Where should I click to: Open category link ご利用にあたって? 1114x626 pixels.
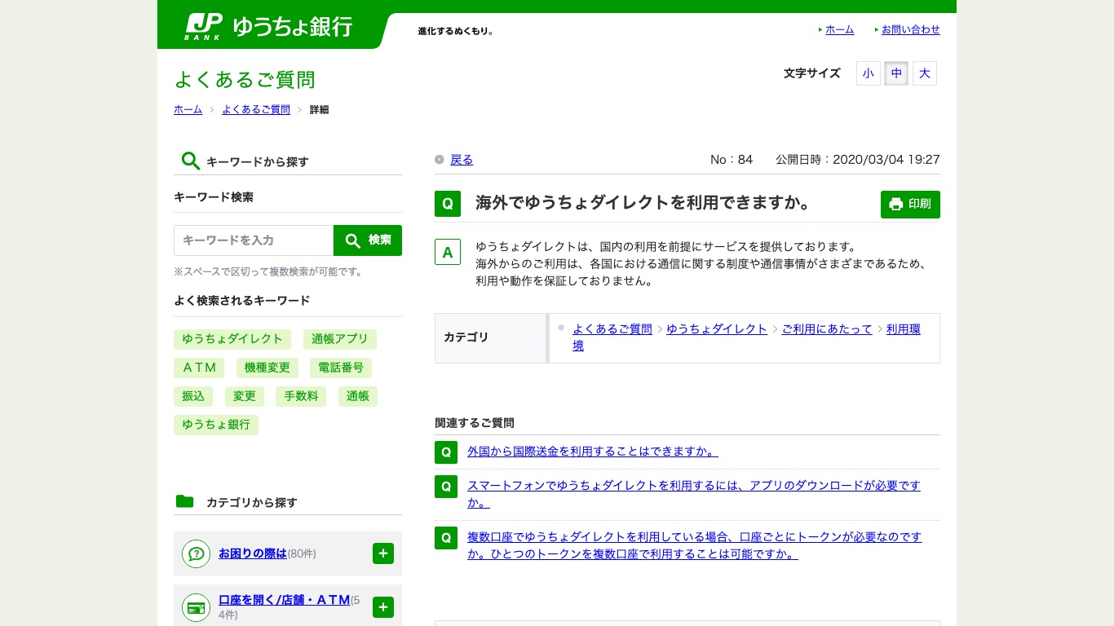tap(827, 329)
